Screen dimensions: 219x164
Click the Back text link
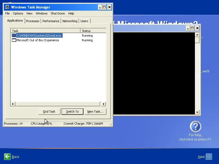pos(16,157)
